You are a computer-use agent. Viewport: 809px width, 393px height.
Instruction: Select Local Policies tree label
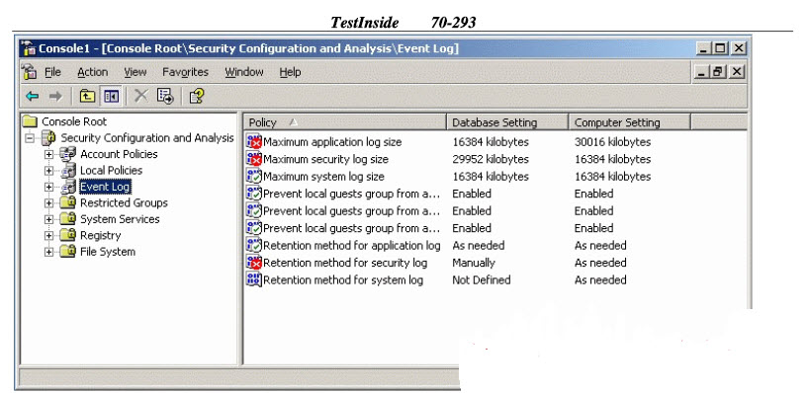coord(111,170)
